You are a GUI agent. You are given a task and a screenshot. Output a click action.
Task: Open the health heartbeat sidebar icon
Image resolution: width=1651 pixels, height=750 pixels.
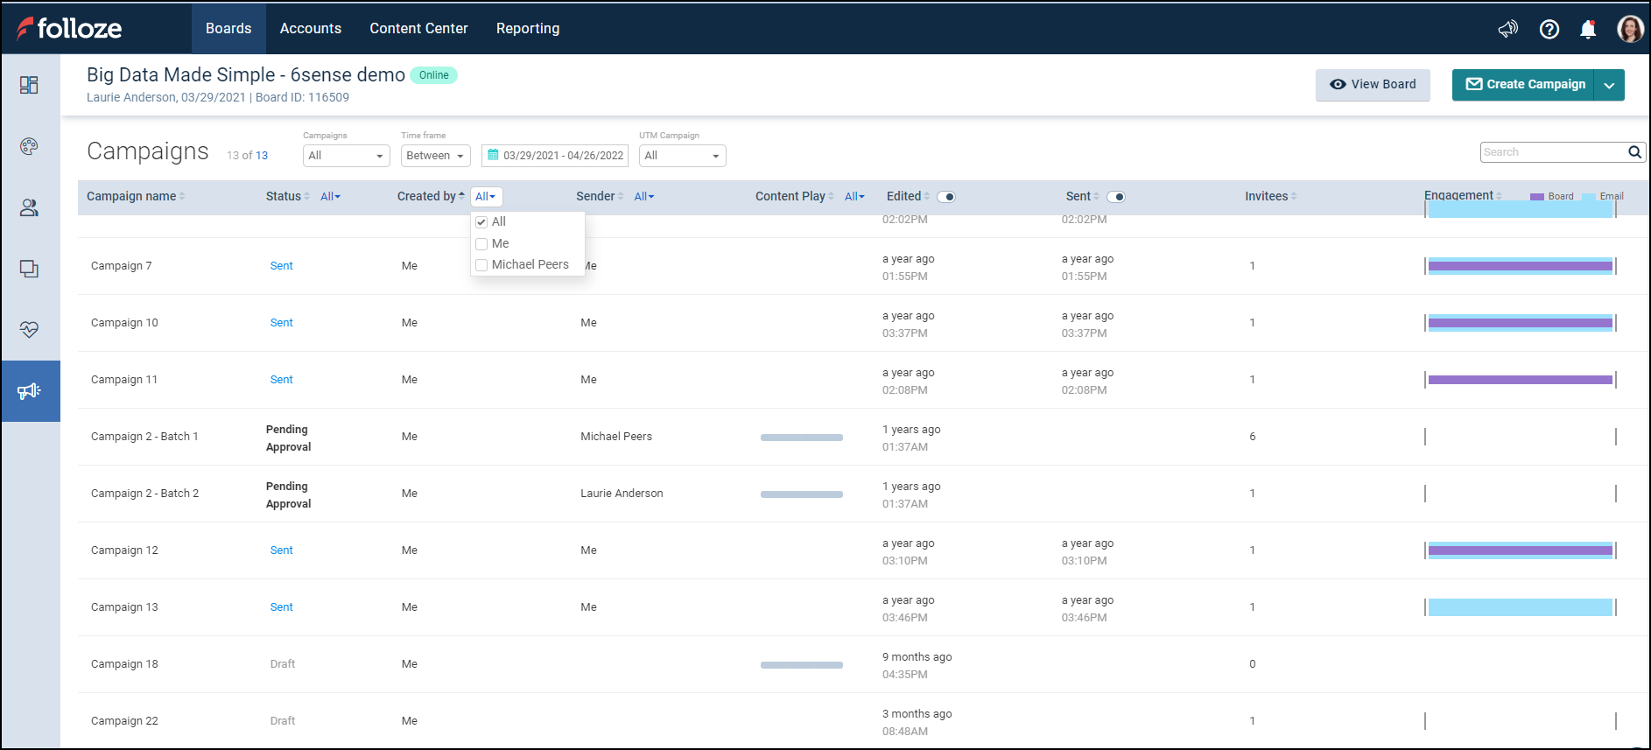point(29,330)
